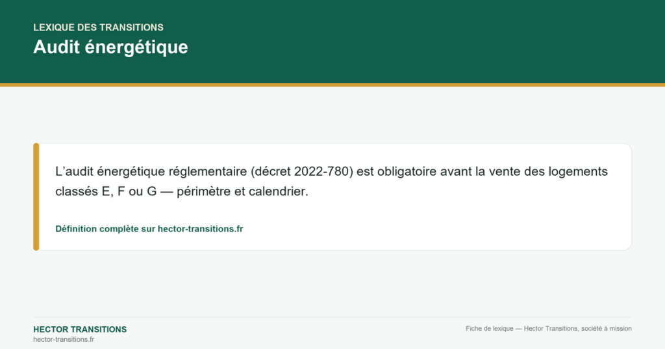Click the 'LEXIQUE DES TRANSITIONS' header label
This screenshot has width=665, height=349.
[99, 27]
